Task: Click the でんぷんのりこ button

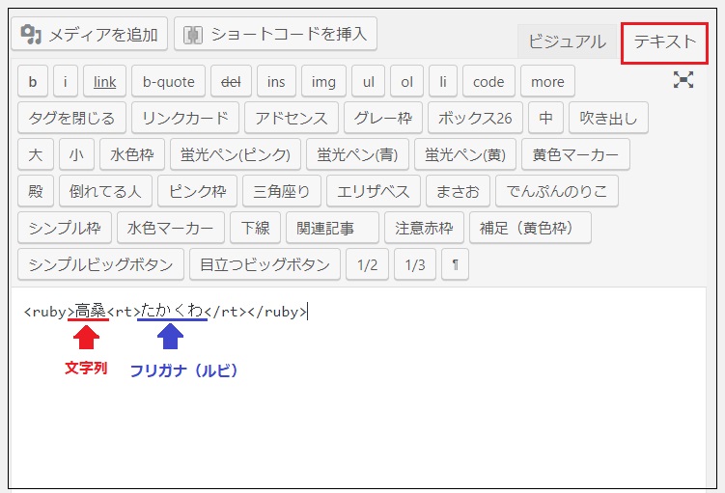Action: (x=557, y=191)
